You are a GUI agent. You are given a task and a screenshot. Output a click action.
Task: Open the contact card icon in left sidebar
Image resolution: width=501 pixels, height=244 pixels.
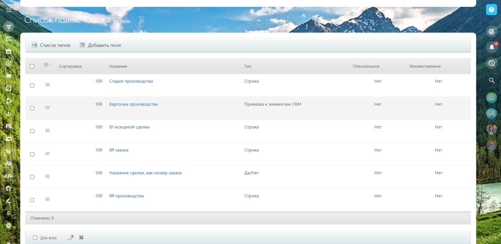[x=9, y=126]
